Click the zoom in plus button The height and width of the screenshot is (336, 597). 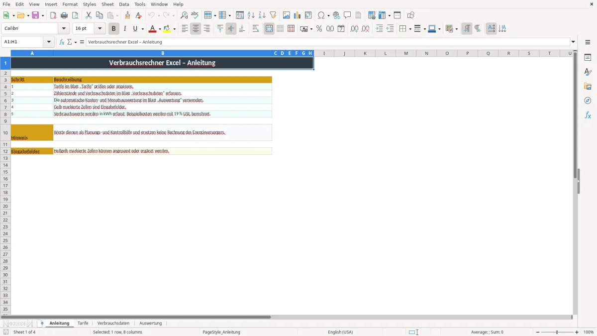coord(577,332)
